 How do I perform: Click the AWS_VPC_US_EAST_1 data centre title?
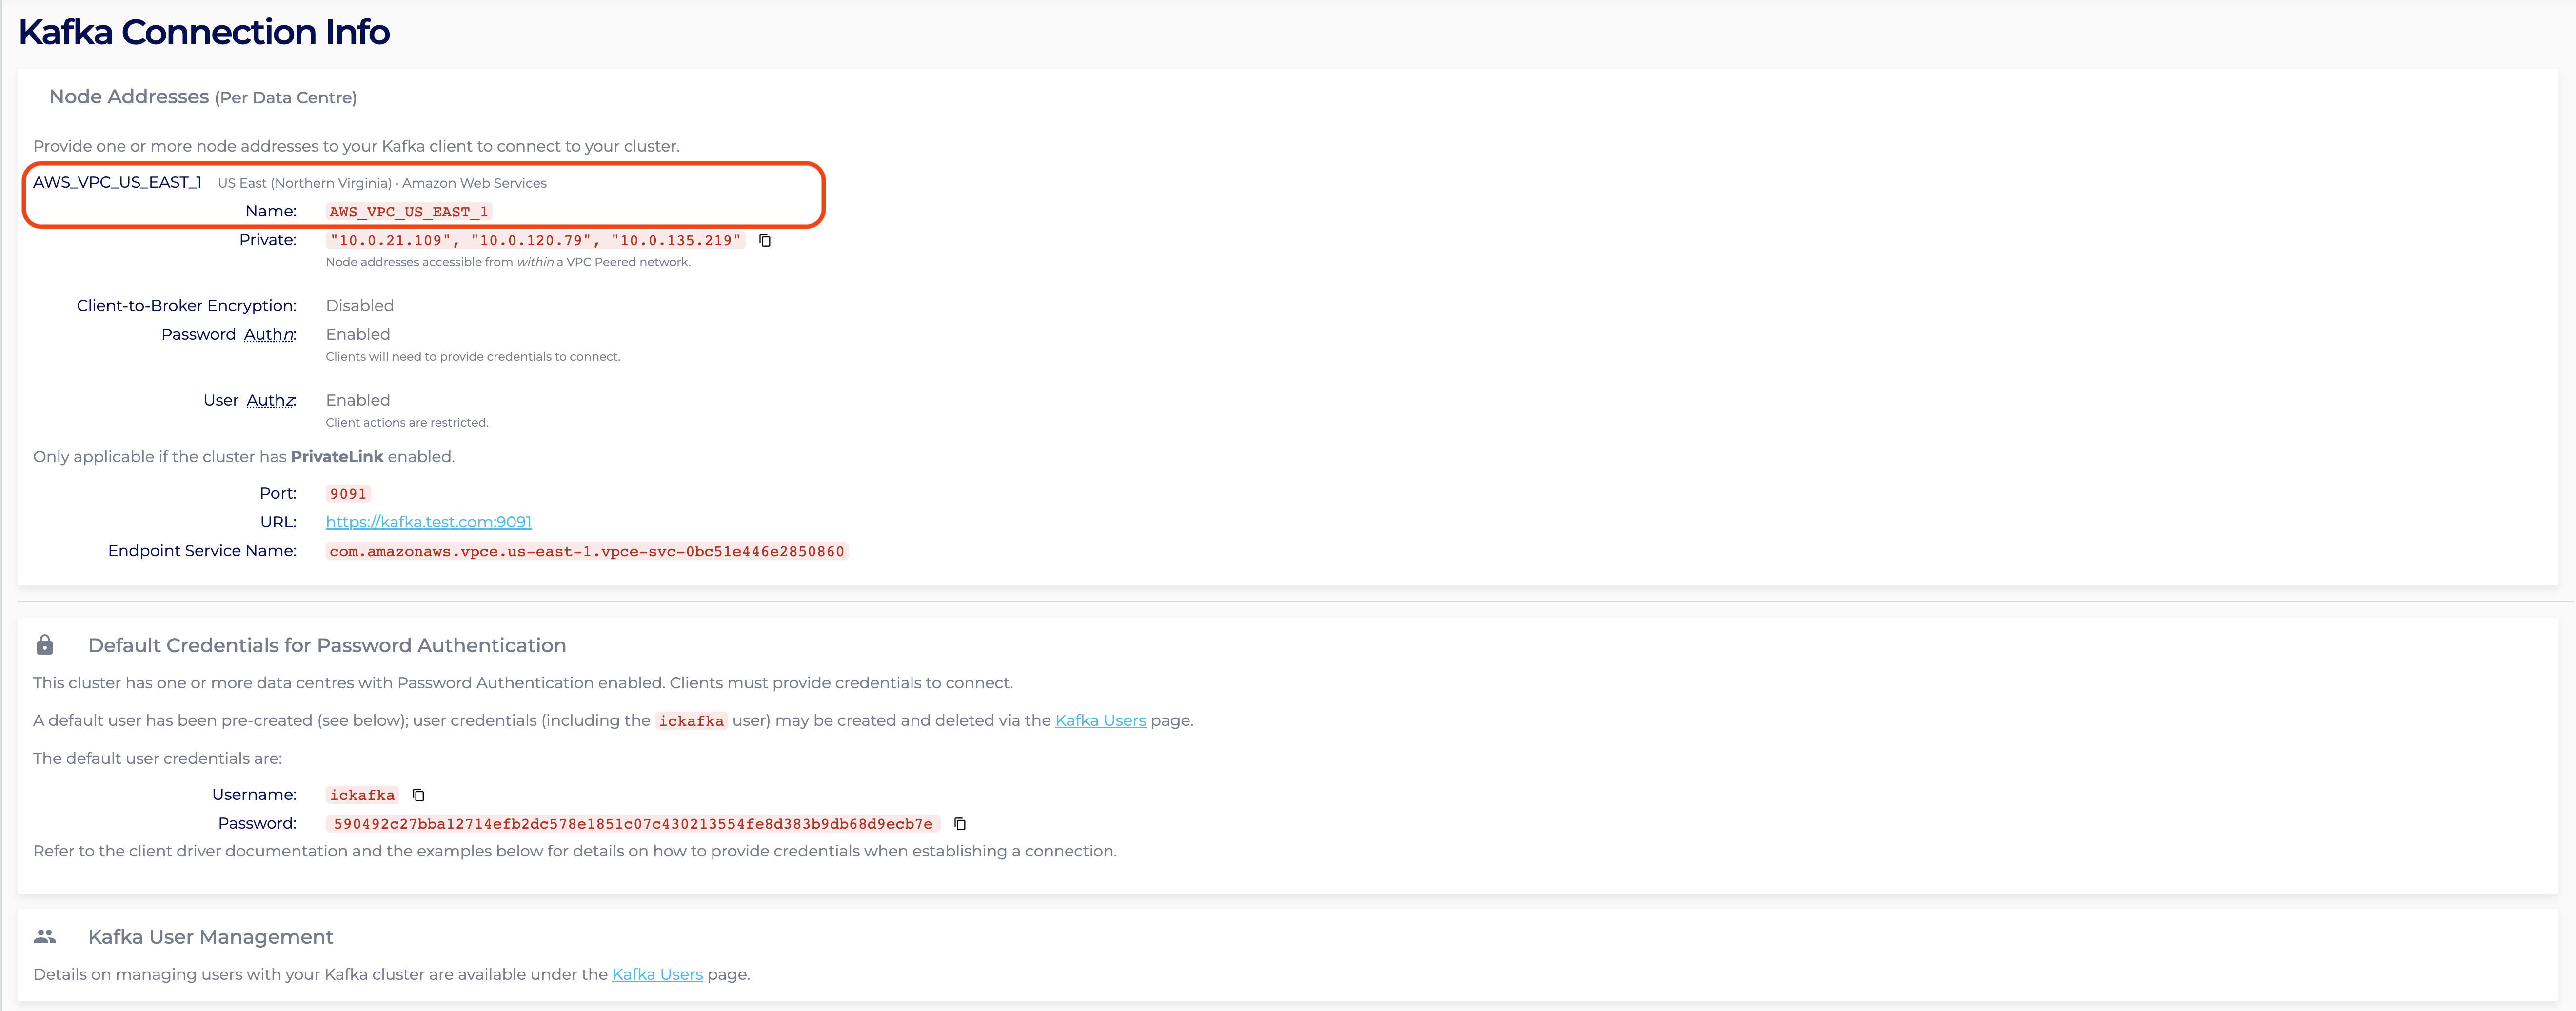click(x=117, y=182)
